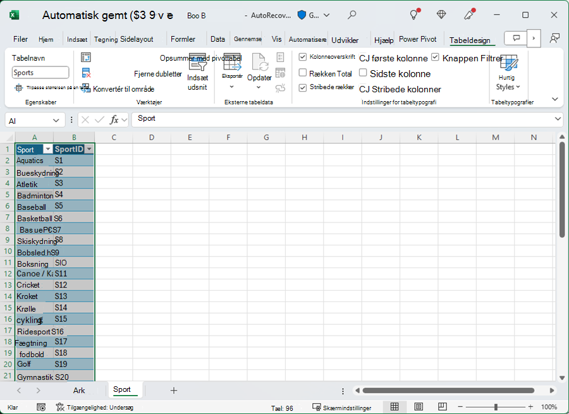The width and height of the screenshot is (569, 414).
Task: Open dropdown next to shield label
Action: click(x=327, y=15)
